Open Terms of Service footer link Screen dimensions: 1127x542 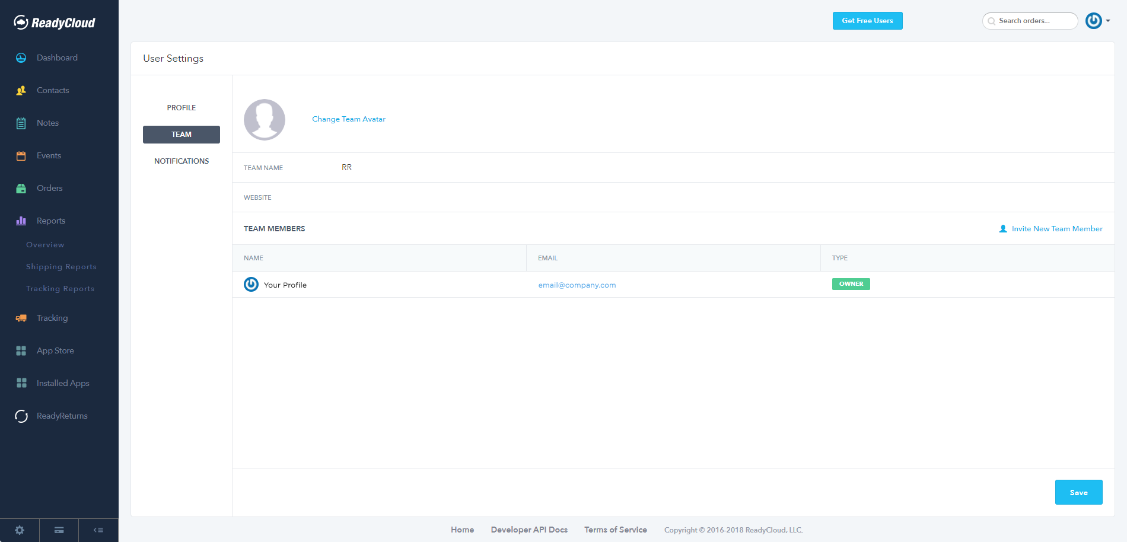point(616,530)
